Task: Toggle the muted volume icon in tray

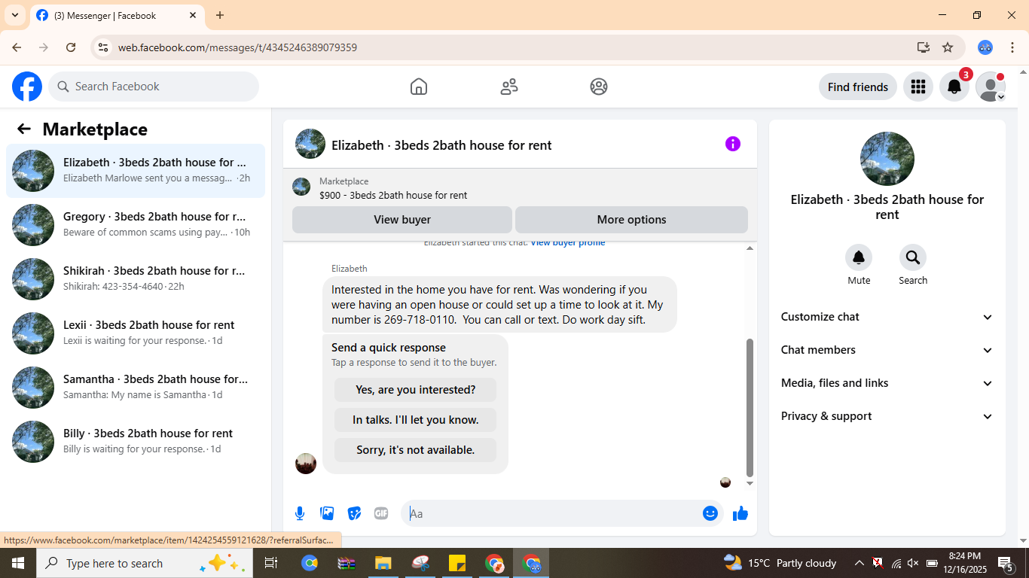Action: [x=913, y=563]
